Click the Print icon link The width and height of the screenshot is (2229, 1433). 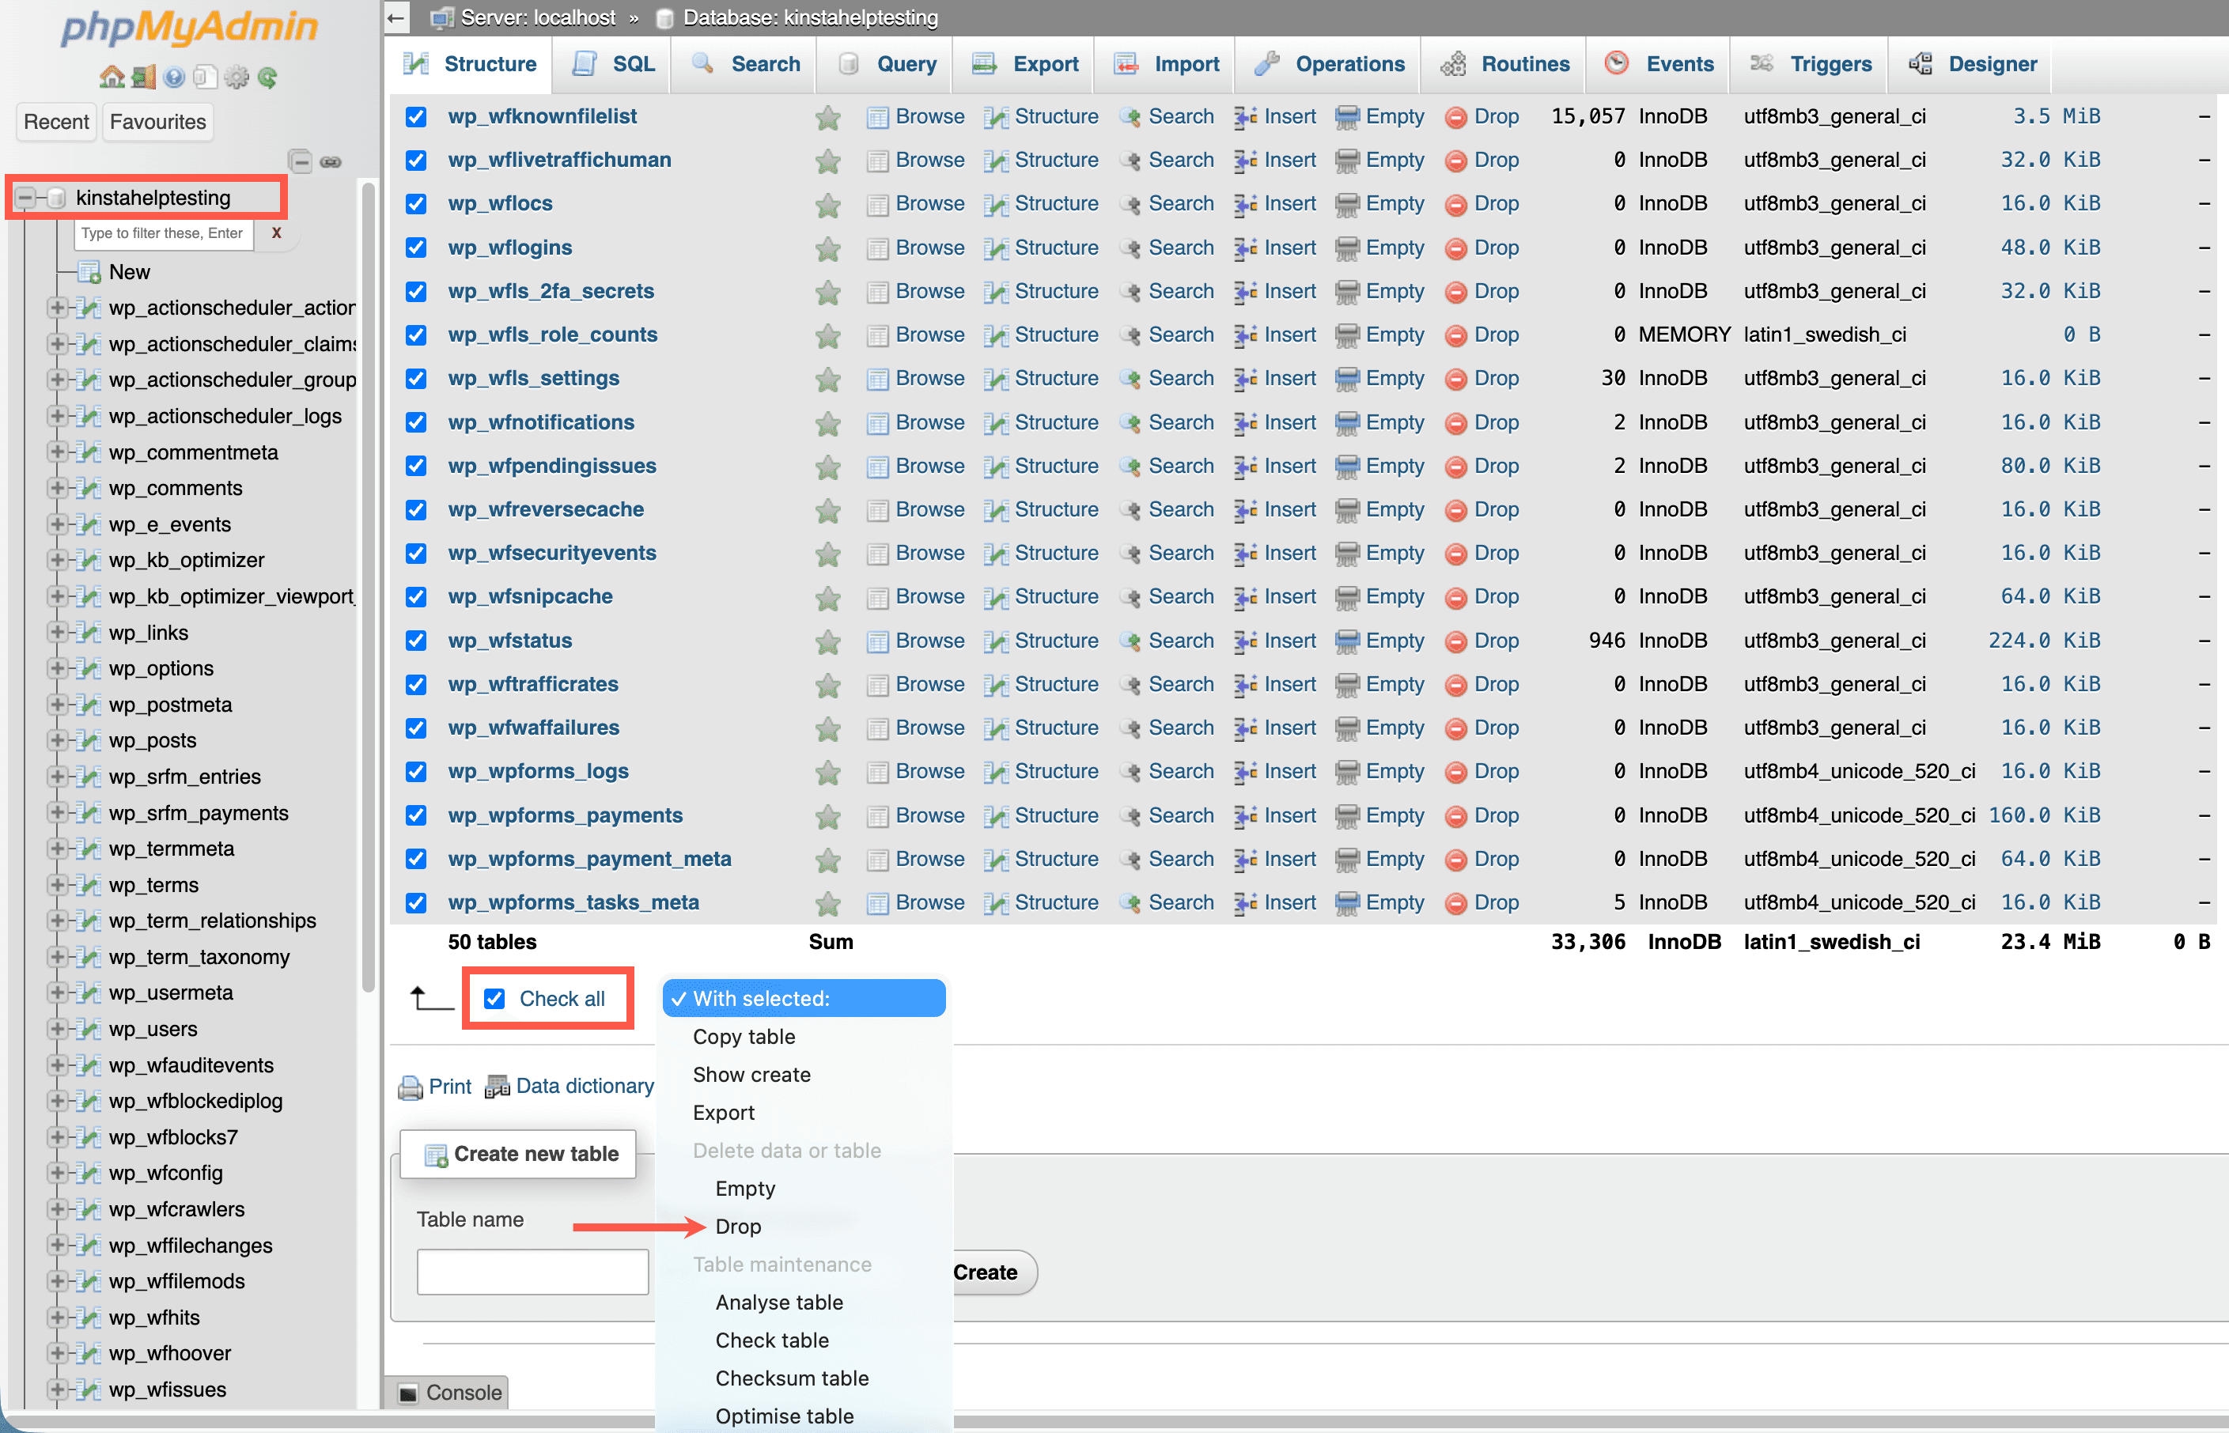pyautogui.click(x=411, y=1087)
